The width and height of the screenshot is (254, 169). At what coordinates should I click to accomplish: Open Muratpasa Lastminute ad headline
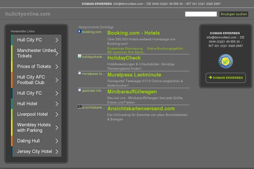[x=134, y=75]
